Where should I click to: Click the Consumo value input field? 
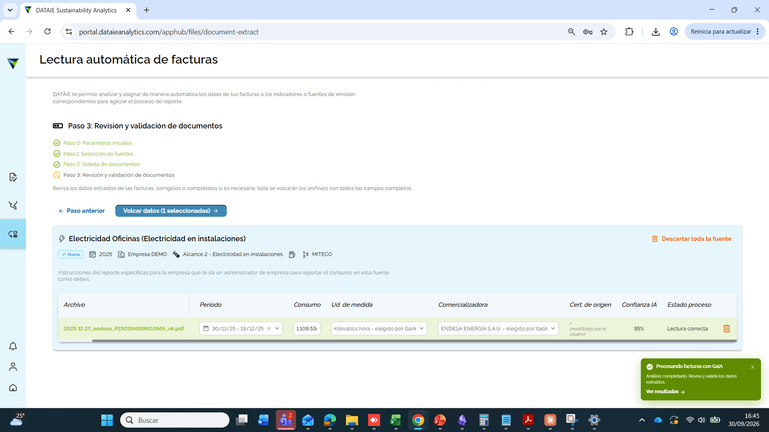click(307, 328)
